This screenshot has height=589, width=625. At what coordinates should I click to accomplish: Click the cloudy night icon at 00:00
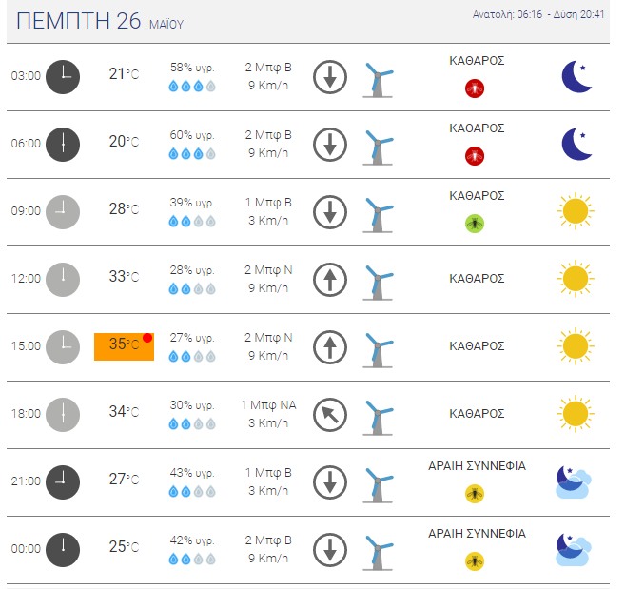pos(574,550)
